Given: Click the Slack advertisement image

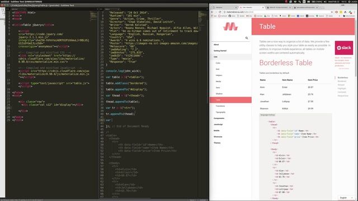Looking at the screenshot, I should (344, 48).
